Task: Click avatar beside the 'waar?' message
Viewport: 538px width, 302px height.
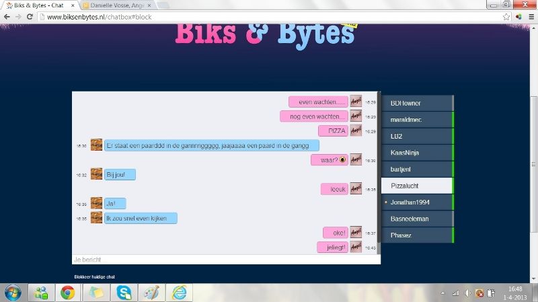Action: coord(356,159)
